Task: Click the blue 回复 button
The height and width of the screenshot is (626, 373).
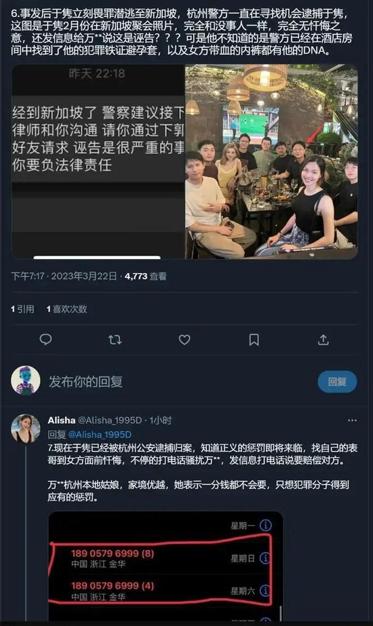Action: 337,382
